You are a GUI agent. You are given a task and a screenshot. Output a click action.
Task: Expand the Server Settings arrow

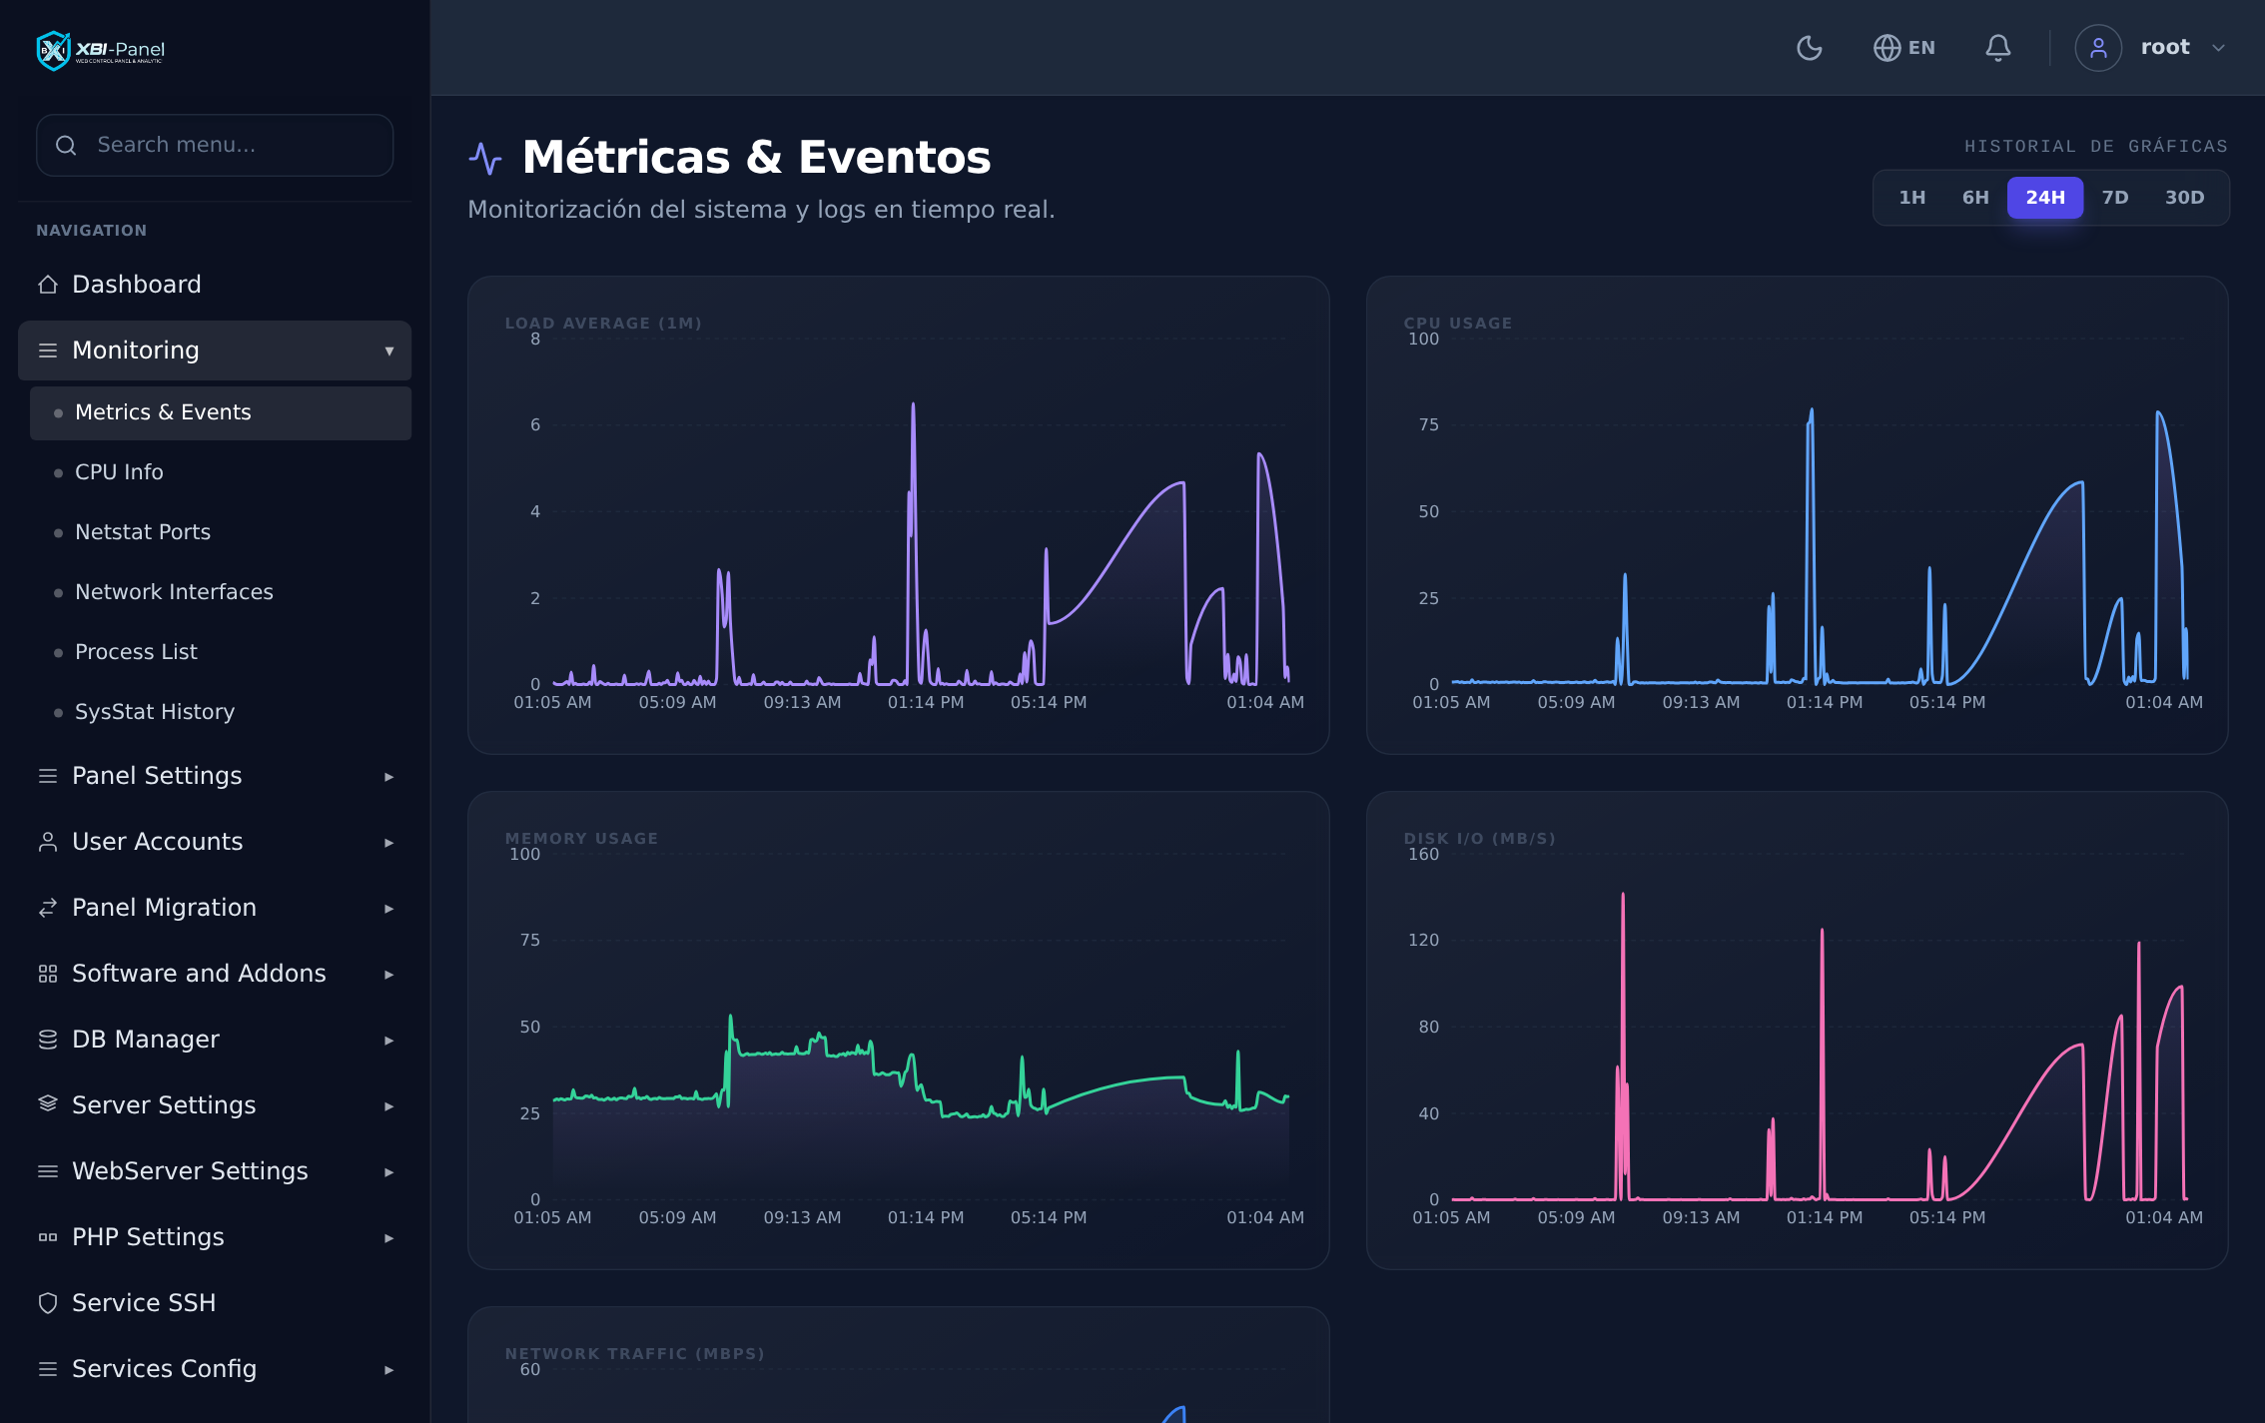tap(388, 1106)
